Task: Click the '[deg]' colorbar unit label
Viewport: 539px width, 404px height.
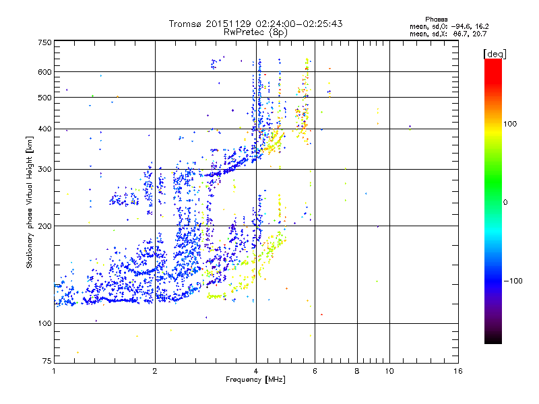Action: pos(495,54)
